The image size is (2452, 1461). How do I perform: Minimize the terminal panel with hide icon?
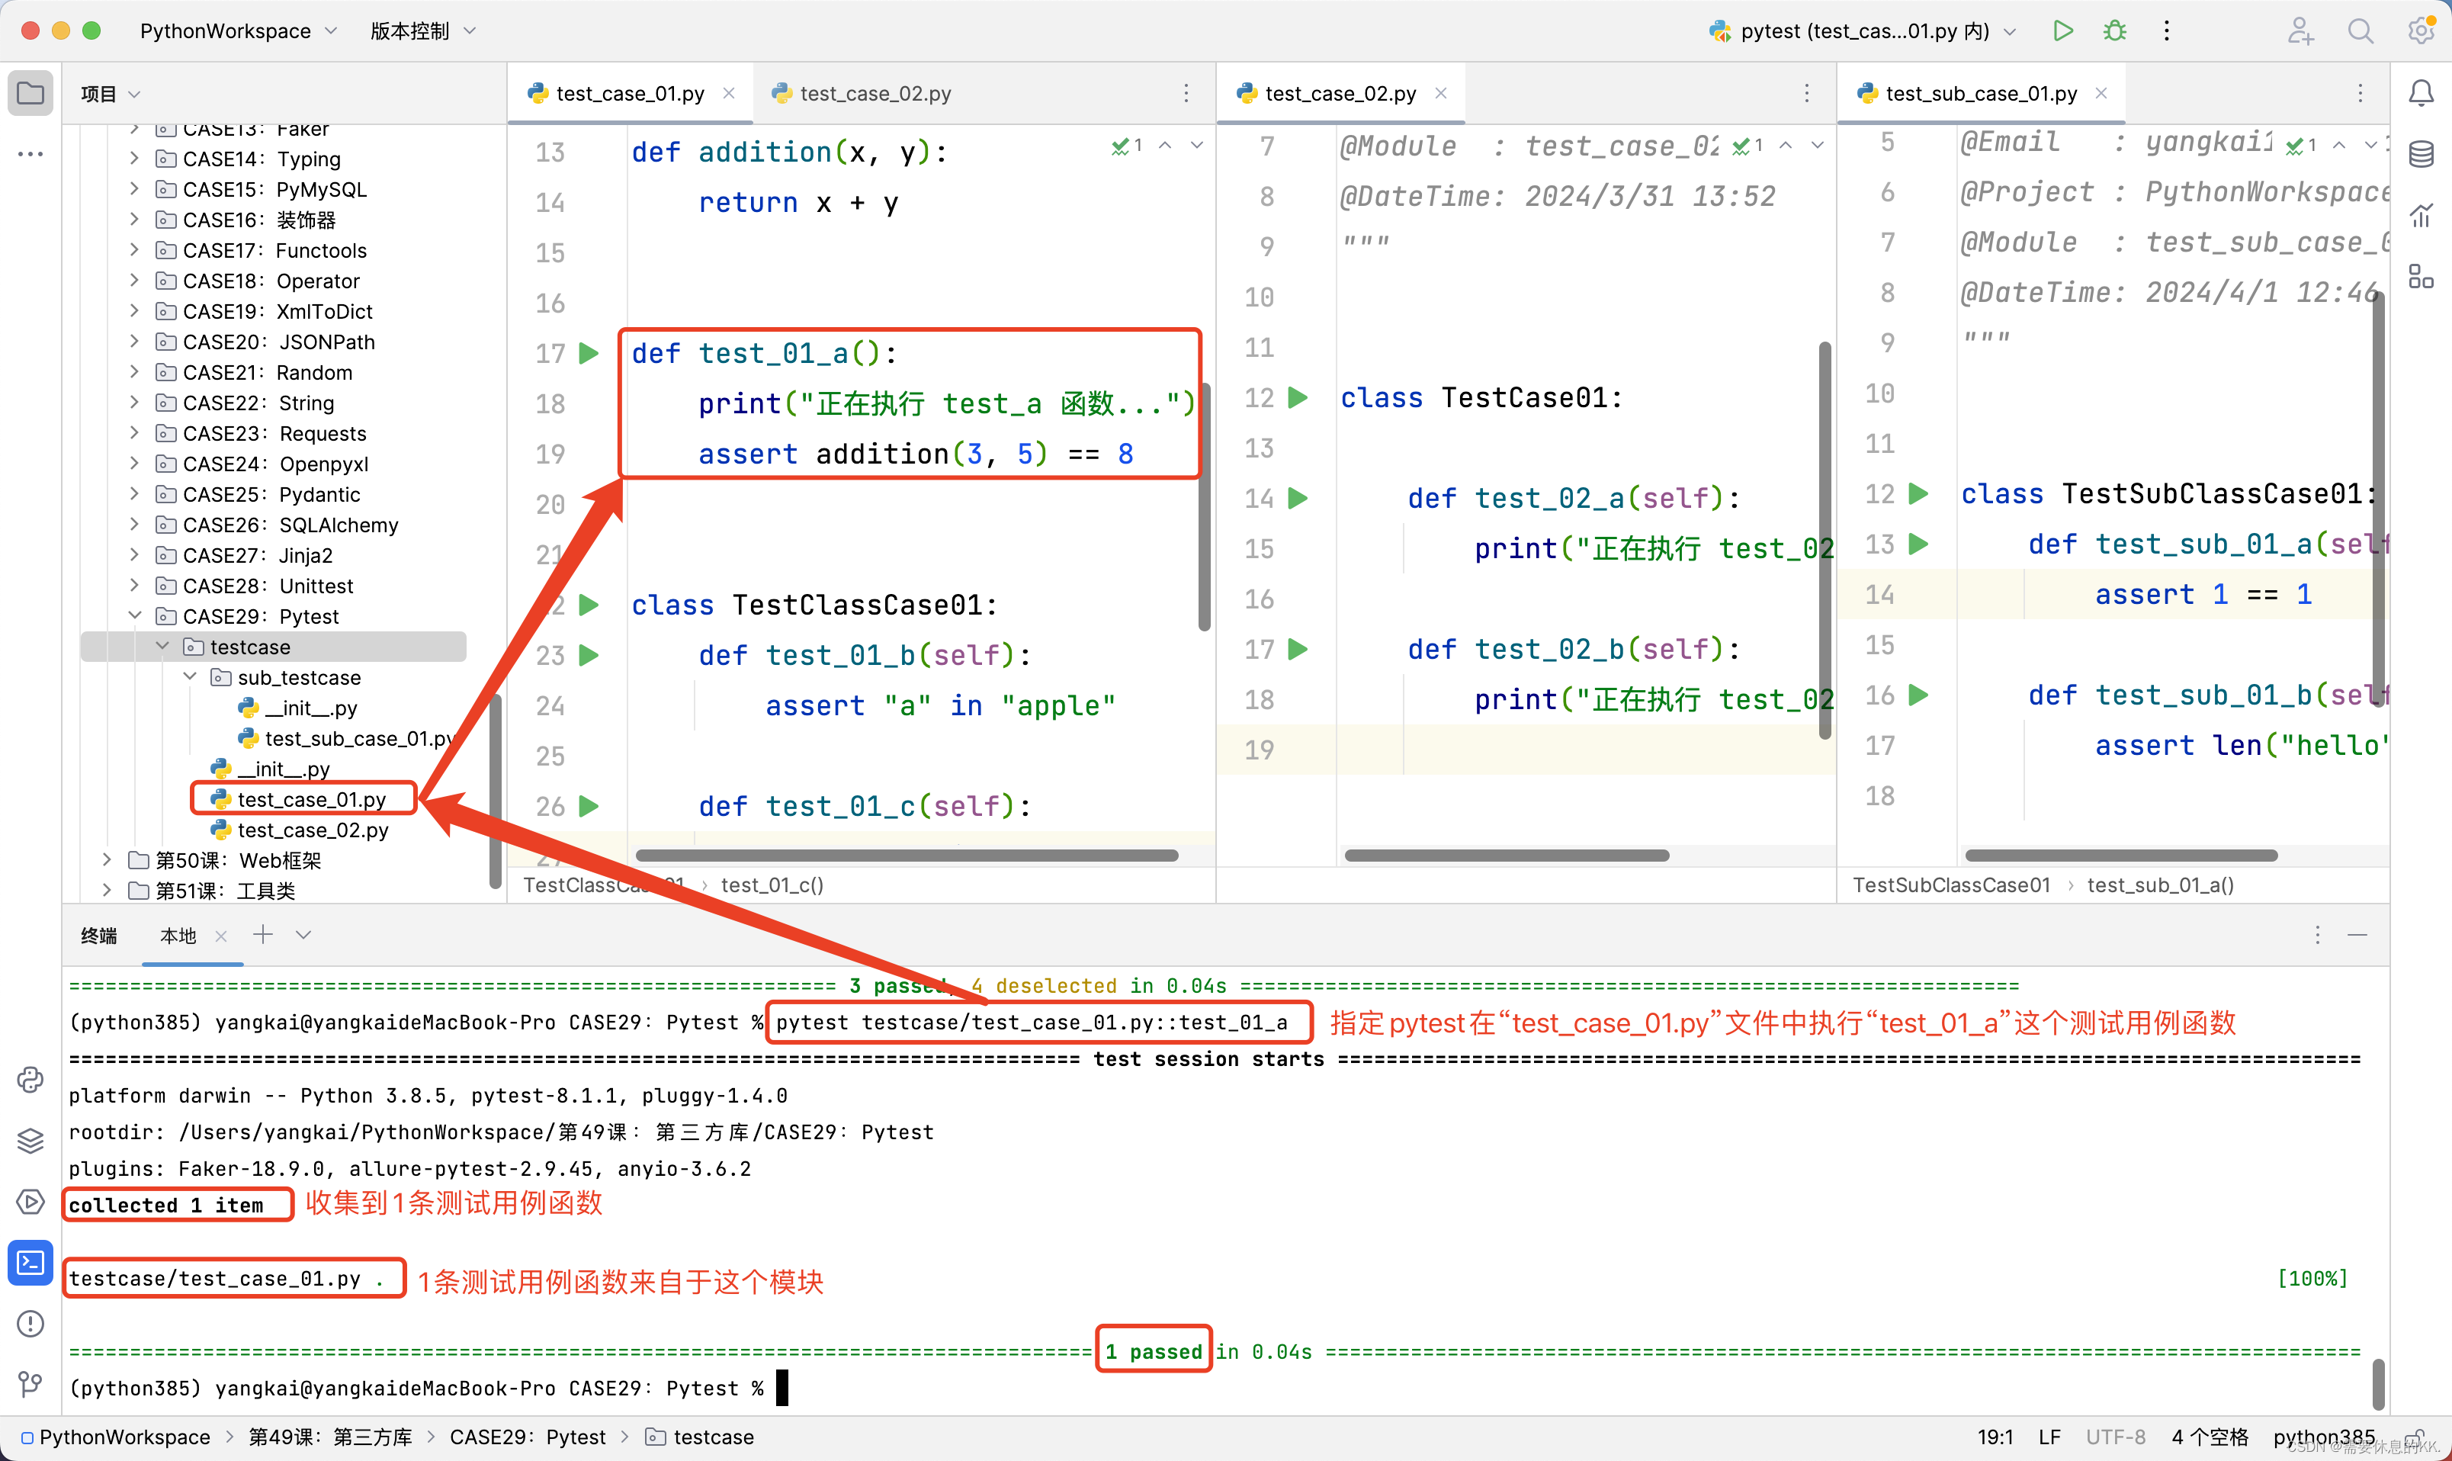(x=2357, y=934)
